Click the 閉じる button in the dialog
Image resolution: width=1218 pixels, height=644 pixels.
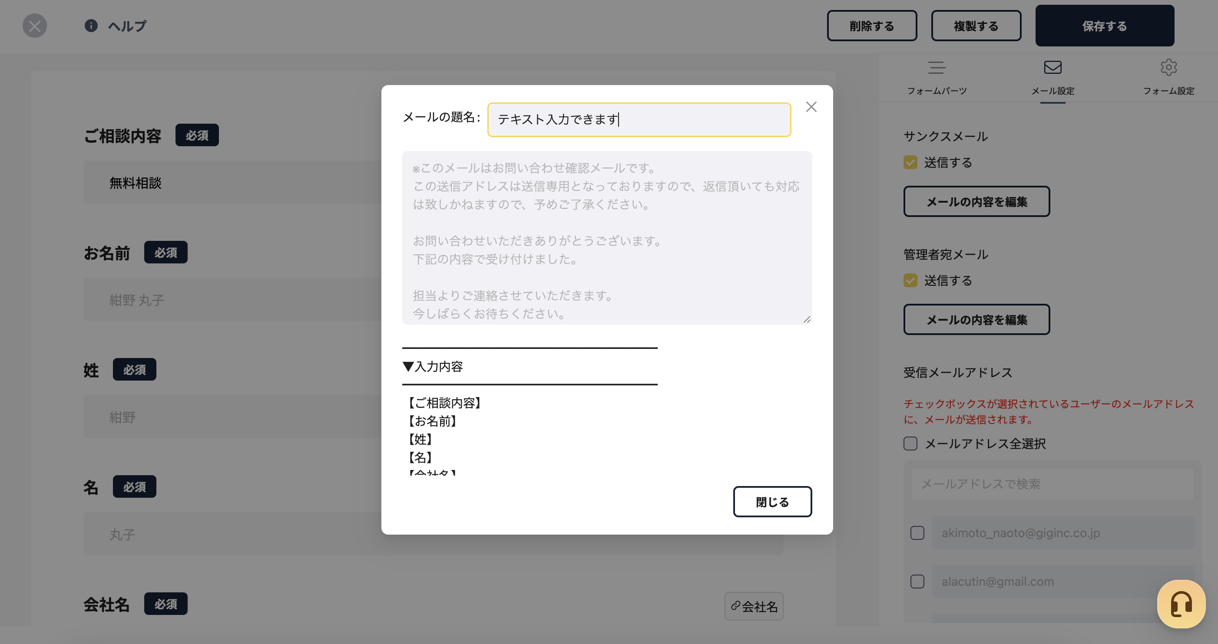pos(772,502)
